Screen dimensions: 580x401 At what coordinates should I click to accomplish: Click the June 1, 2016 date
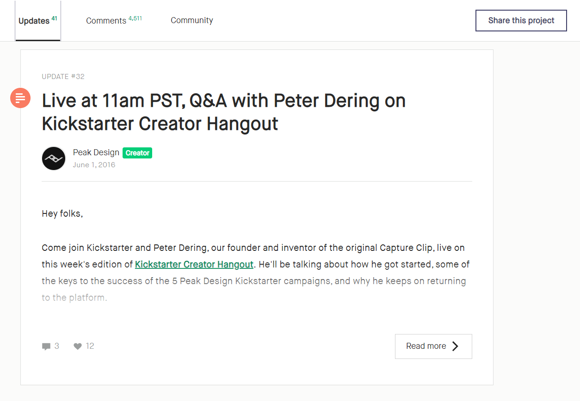[94, 165]
